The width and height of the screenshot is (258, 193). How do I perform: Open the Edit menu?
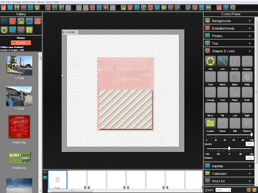[8, 2]
